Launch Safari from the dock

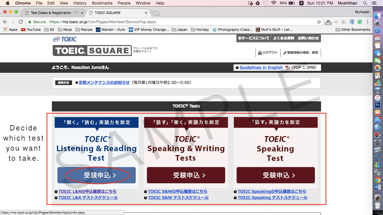coord(377,31)
